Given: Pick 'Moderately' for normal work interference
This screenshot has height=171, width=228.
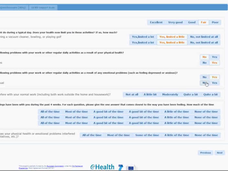Looking at the screenshot, I should [170, 94].
